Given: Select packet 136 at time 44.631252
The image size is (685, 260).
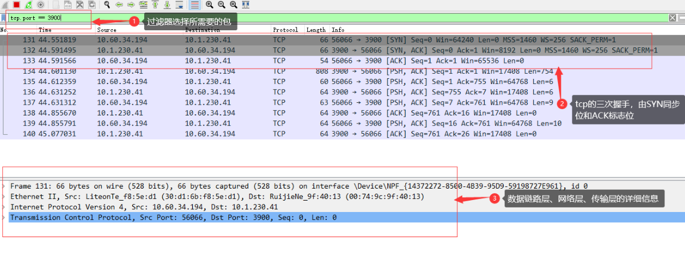Looking at the screenshot, I should pos(342,91).
